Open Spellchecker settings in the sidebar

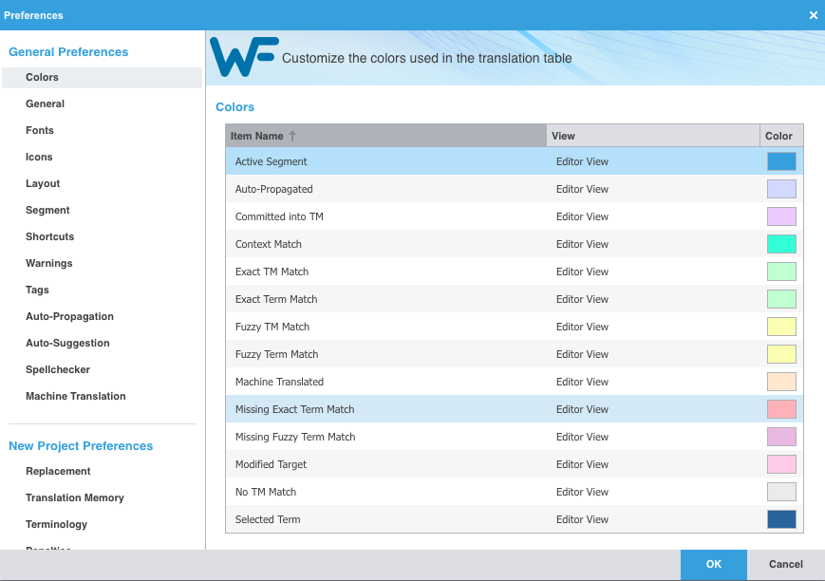click(58, 369)
